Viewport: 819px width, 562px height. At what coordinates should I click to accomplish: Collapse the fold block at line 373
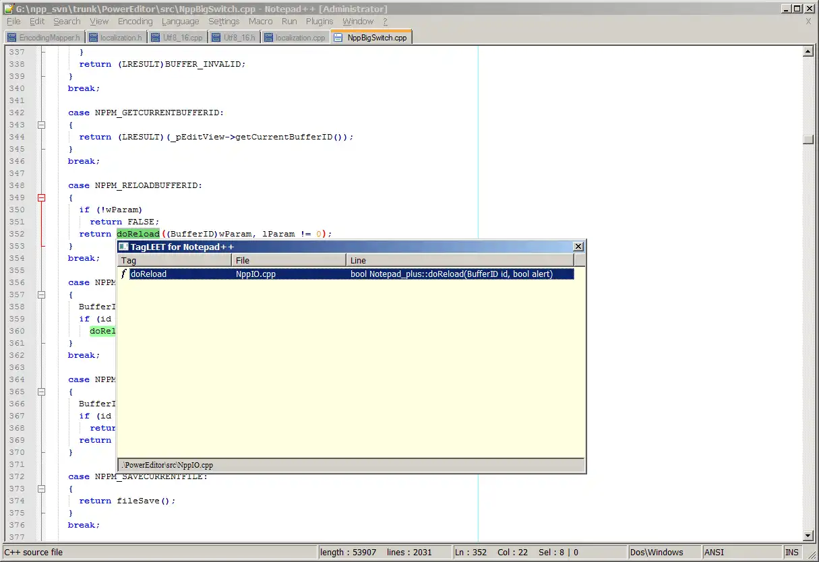click(x=41, y=489)
